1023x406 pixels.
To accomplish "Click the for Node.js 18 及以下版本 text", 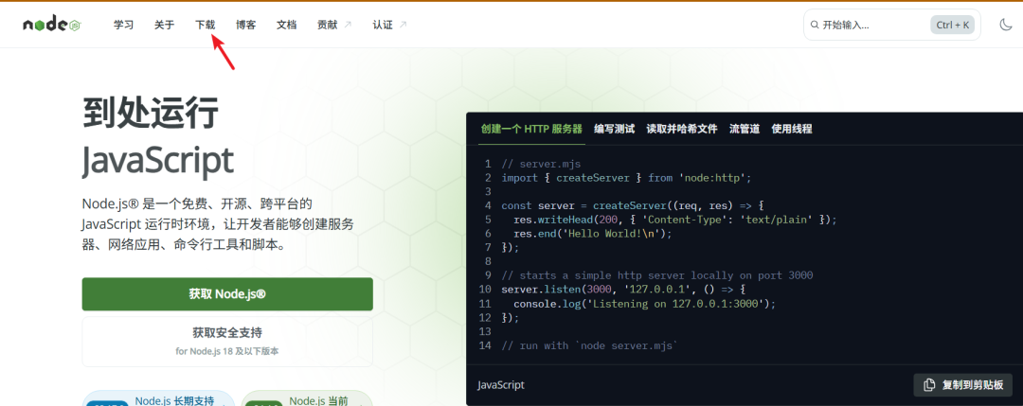I will [227, 351].
